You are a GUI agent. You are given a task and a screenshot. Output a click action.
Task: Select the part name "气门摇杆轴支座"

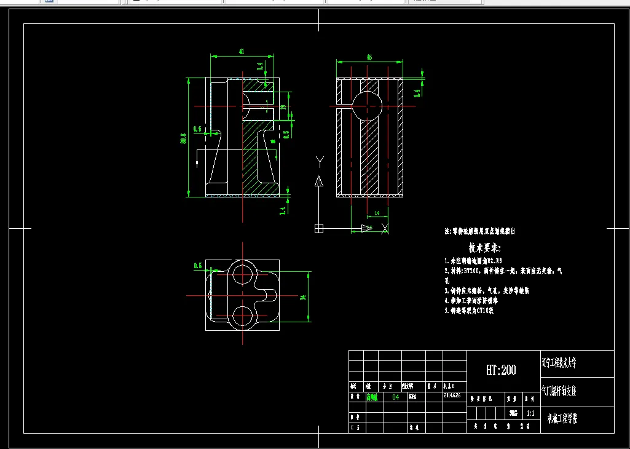(x=559, y=391)
